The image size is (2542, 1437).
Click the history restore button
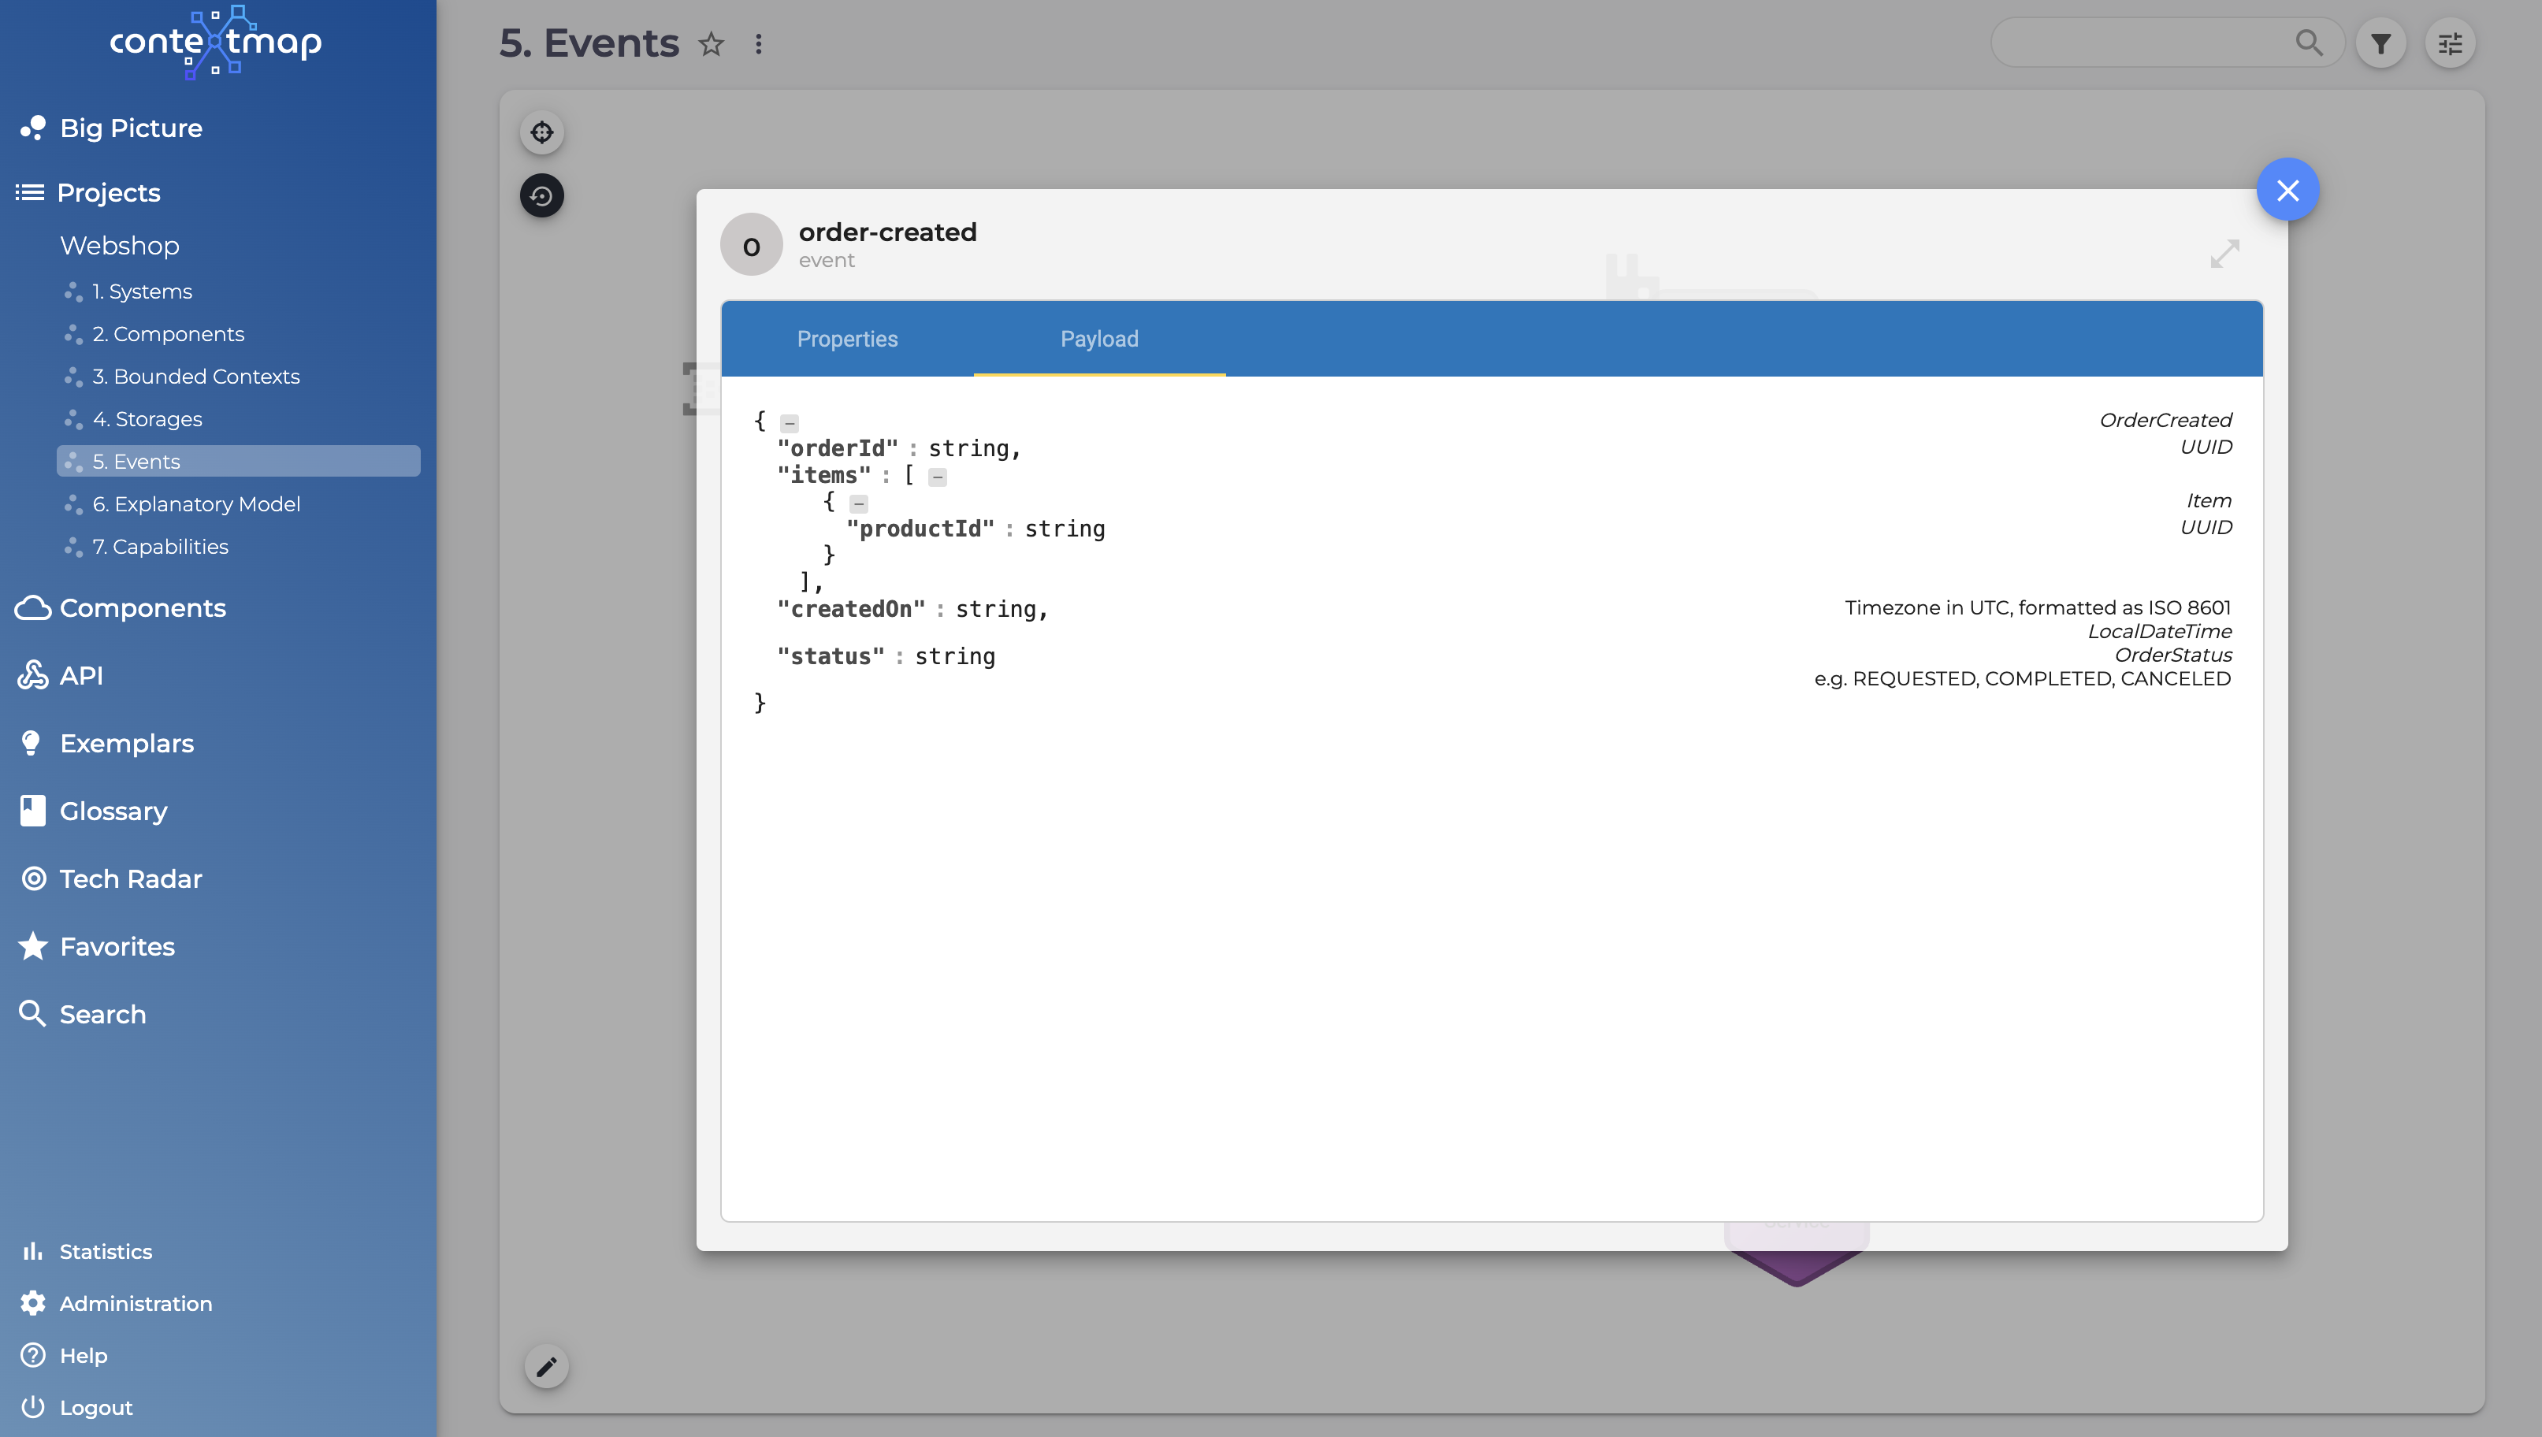[542, 195]
